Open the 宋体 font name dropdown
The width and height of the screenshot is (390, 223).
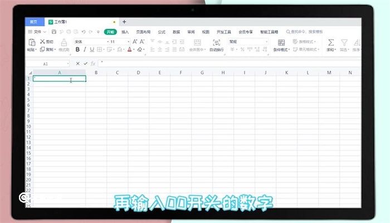(x=108, y=42)
